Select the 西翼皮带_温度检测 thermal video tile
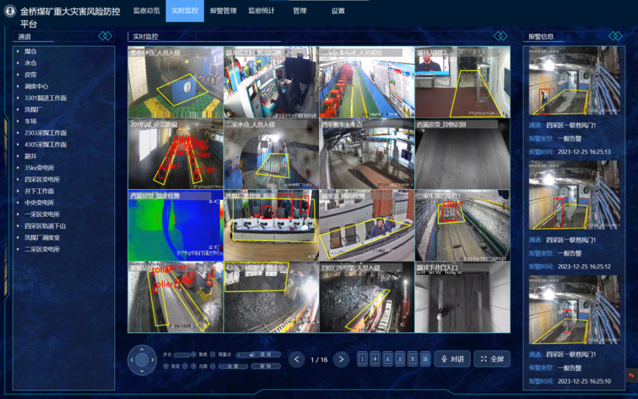 click(x=176, y=225)
